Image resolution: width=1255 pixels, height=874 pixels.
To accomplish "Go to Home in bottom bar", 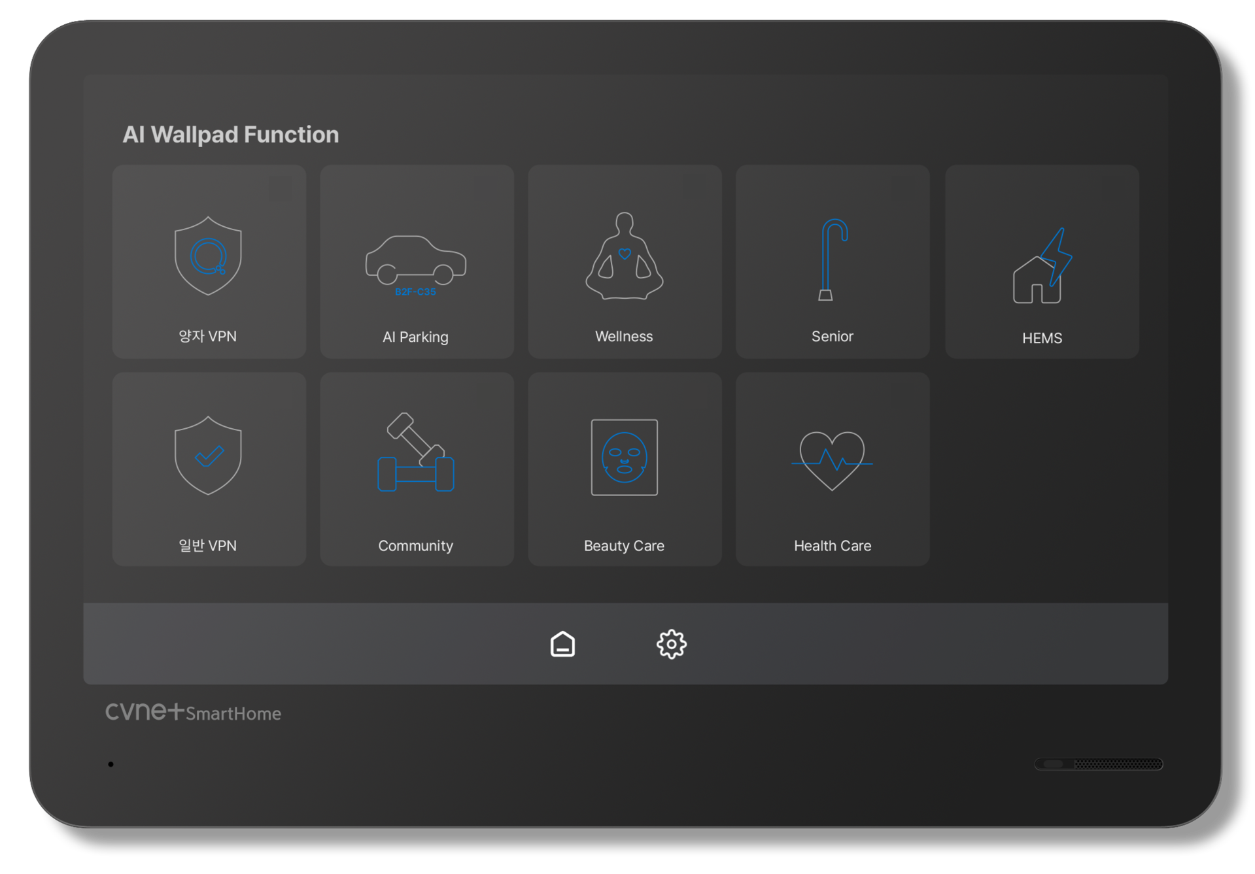I will (x=562, y=644).
